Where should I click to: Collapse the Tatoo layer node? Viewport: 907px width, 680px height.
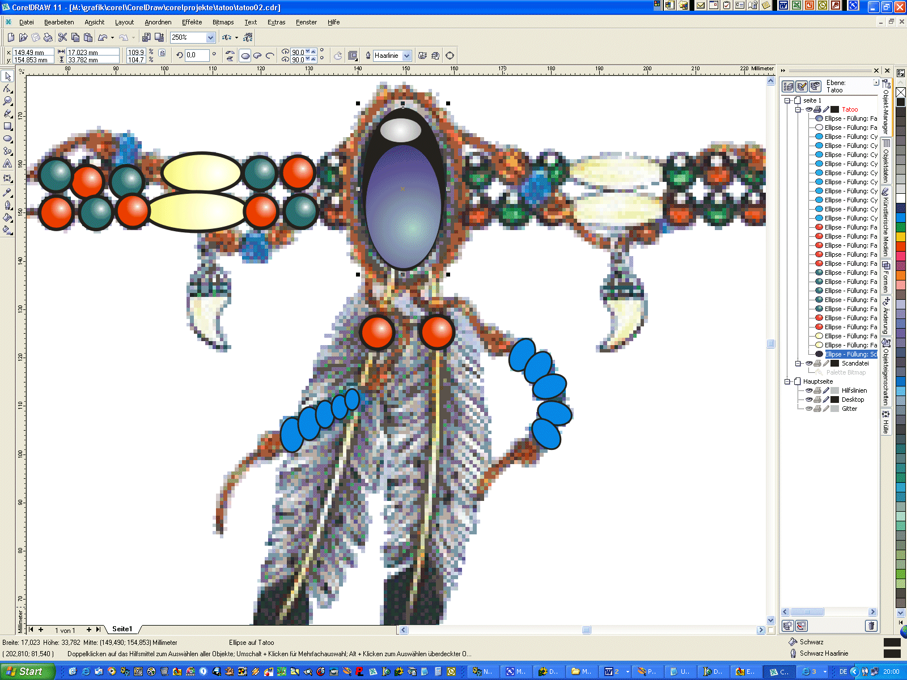tap(798, 109)
